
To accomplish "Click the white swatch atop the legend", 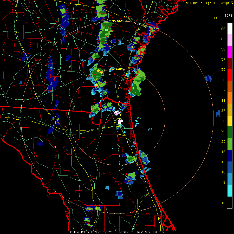I will tap(230, 29).
